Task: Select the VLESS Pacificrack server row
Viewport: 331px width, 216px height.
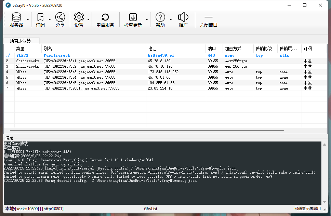Action: 165,55
